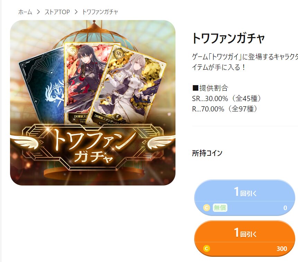This screenshot has height=262, width=298.
Task: Click the chevron after ホーム breadcrumb
Action: coord(38,12)
